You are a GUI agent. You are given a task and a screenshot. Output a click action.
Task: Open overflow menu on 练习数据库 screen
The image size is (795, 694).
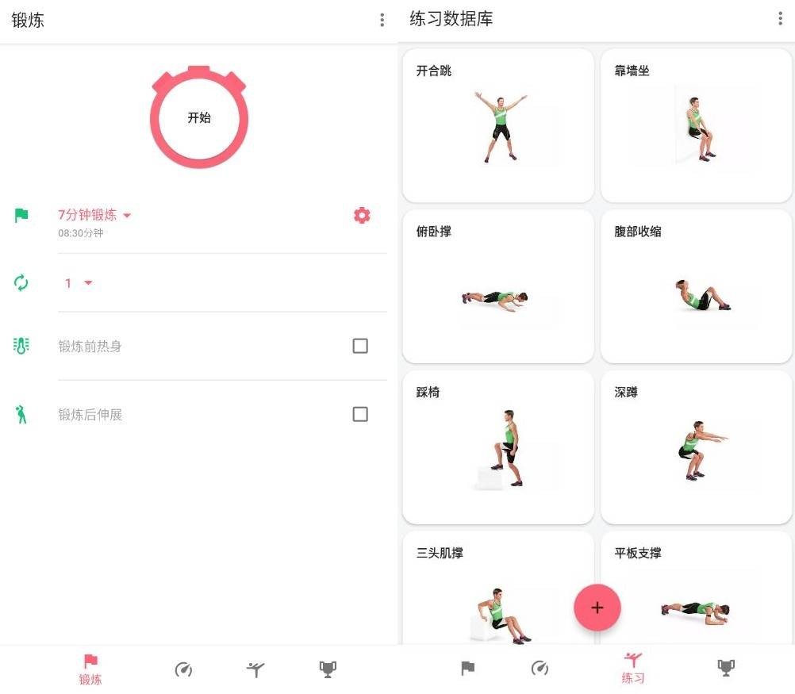pos(780,18)
